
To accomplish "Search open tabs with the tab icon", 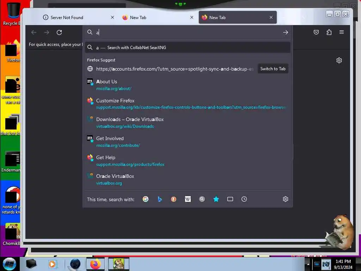I will [x=230, y=199].
